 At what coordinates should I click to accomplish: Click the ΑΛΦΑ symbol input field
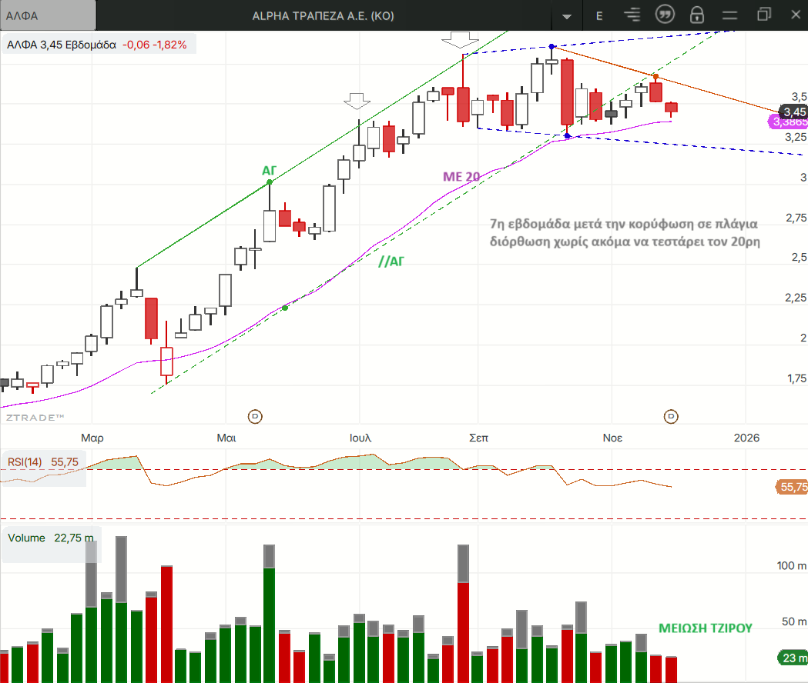(x=48, y=15)
